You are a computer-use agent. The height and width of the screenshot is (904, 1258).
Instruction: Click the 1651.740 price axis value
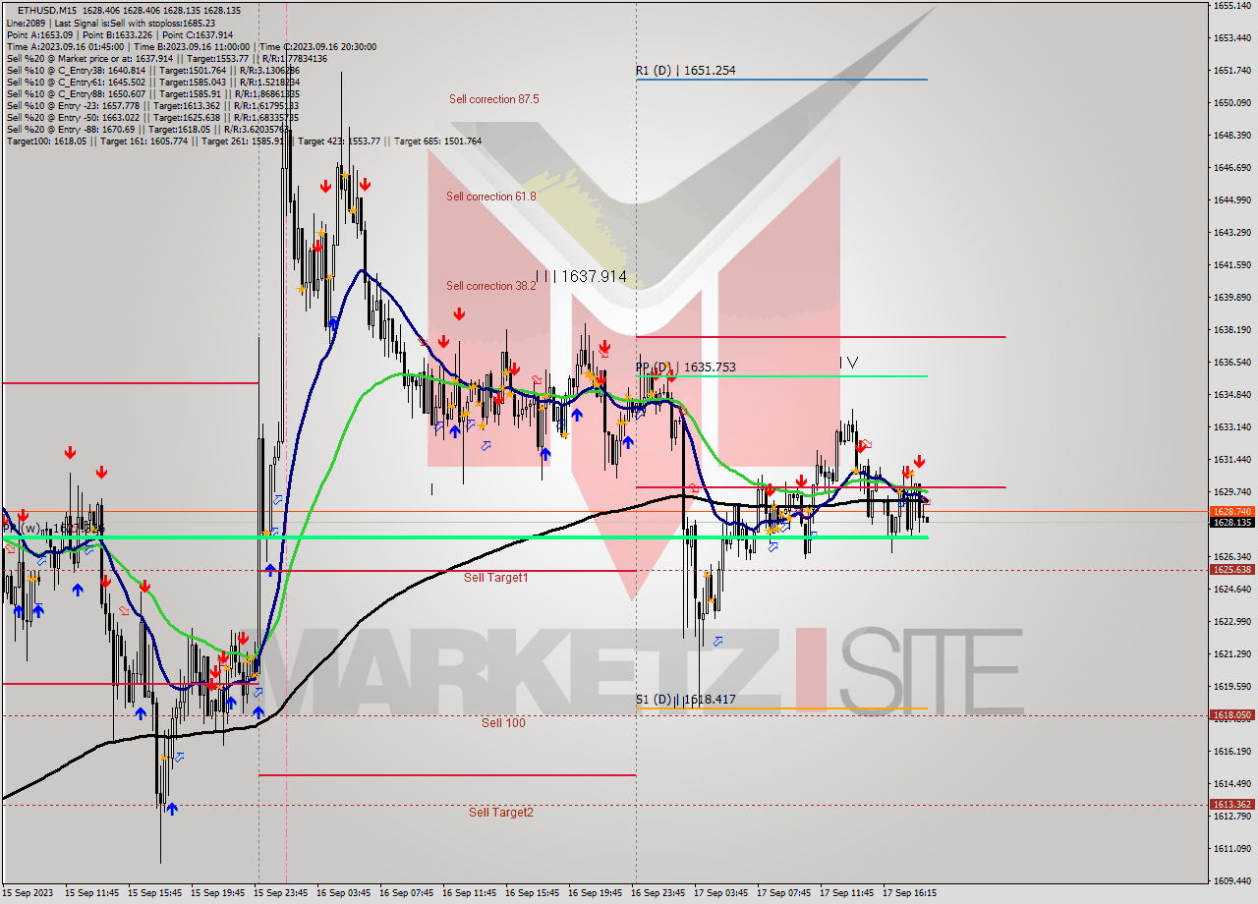[1231, 71]
